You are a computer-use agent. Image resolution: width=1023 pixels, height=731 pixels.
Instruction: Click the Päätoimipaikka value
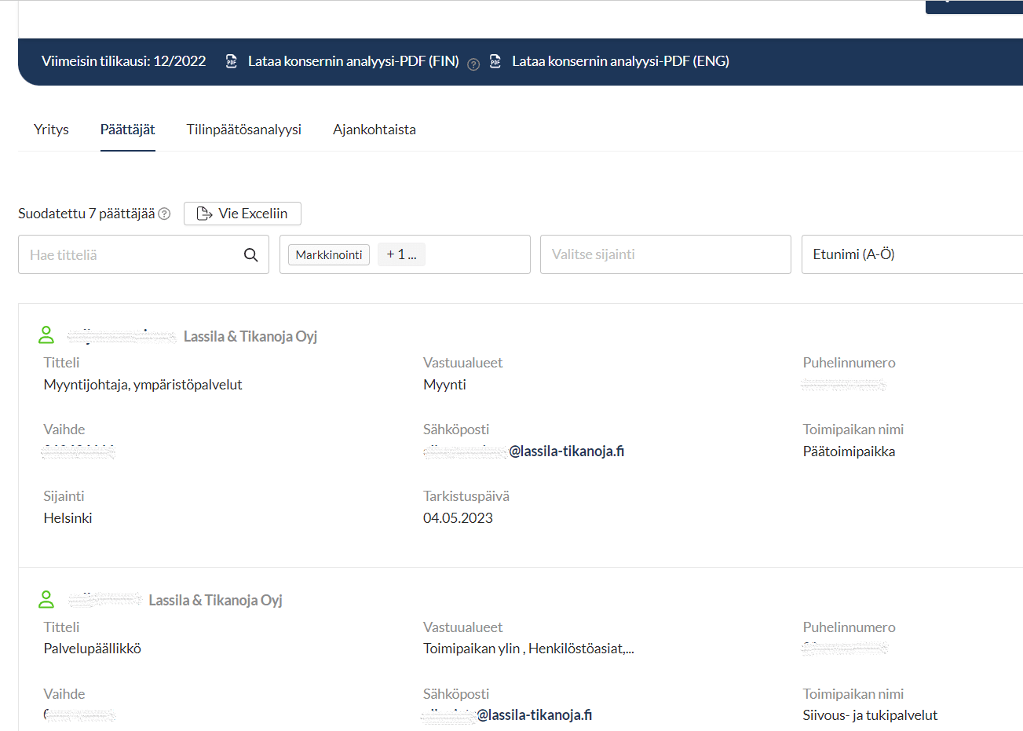849,451
